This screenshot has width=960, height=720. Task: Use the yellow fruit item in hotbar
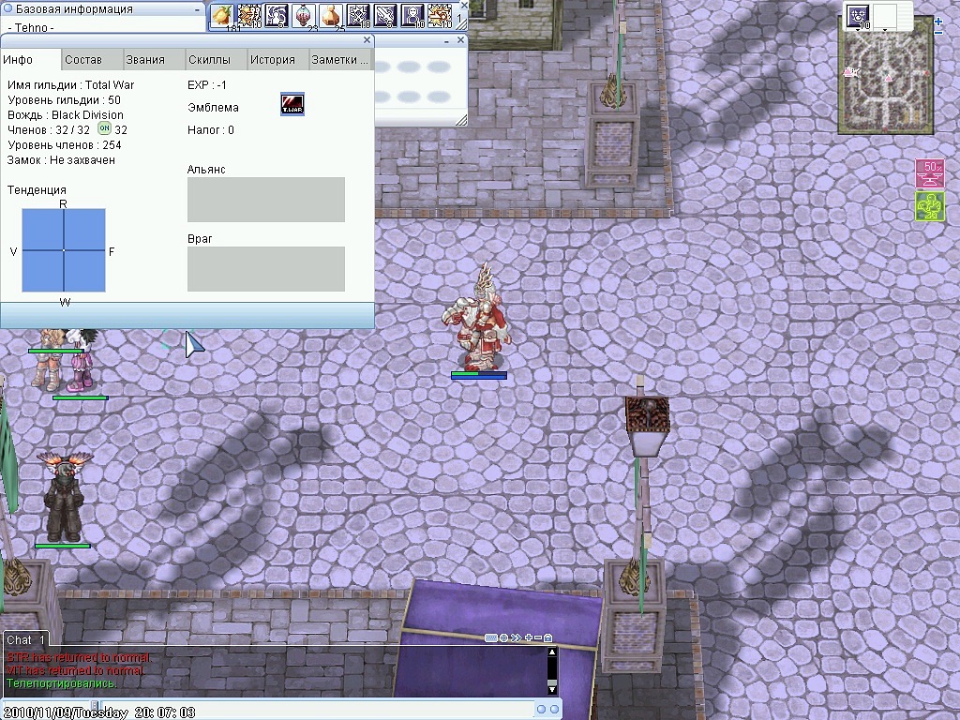[222, 15]
